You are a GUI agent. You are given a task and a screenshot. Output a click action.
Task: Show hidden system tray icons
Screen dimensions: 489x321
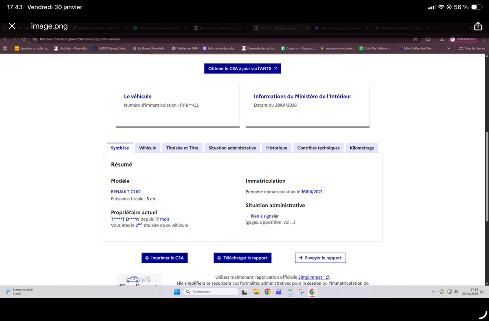point(434,292)
